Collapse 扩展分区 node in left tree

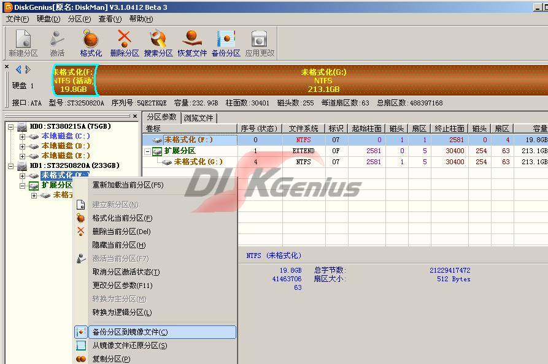(x=22, y=186)
